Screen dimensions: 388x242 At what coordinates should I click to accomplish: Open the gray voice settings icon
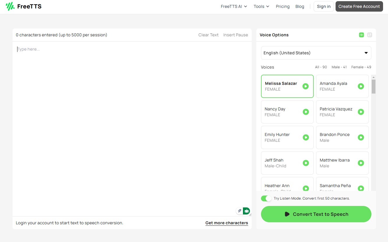coord(370,35)
